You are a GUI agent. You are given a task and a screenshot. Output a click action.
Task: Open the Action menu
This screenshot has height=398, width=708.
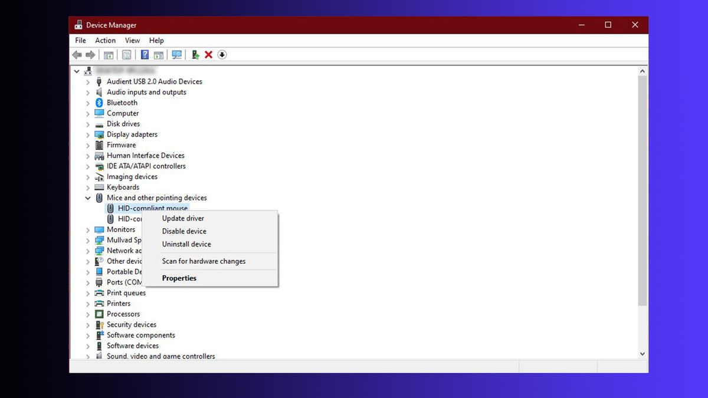click(105, 40)
